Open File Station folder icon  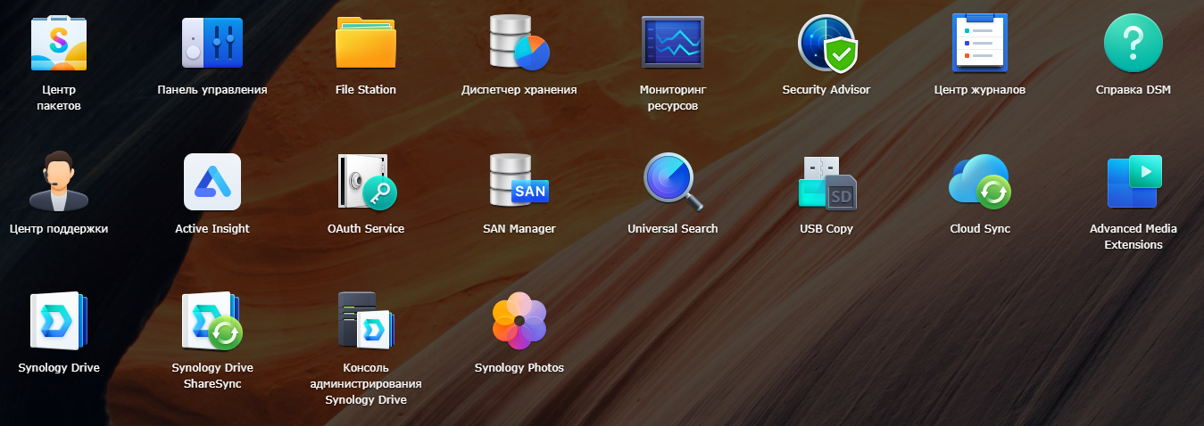pyautogui.click(x=366, y=43)
